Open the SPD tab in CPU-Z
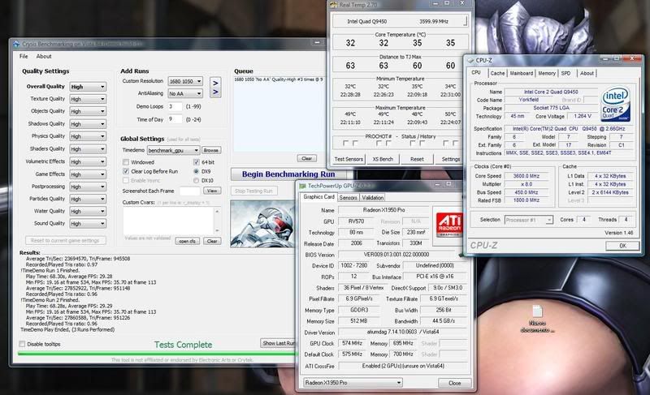This screenshot has width=650, height=395. coord(565,73)
